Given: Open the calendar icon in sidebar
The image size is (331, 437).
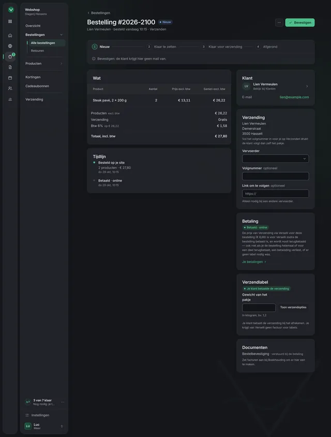Looking at the screenshot, I should point(10,78).
